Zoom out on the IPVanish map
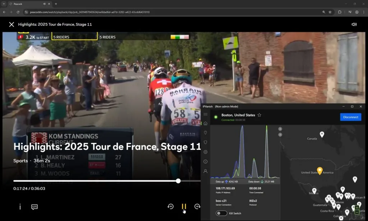 click(357, 212)
